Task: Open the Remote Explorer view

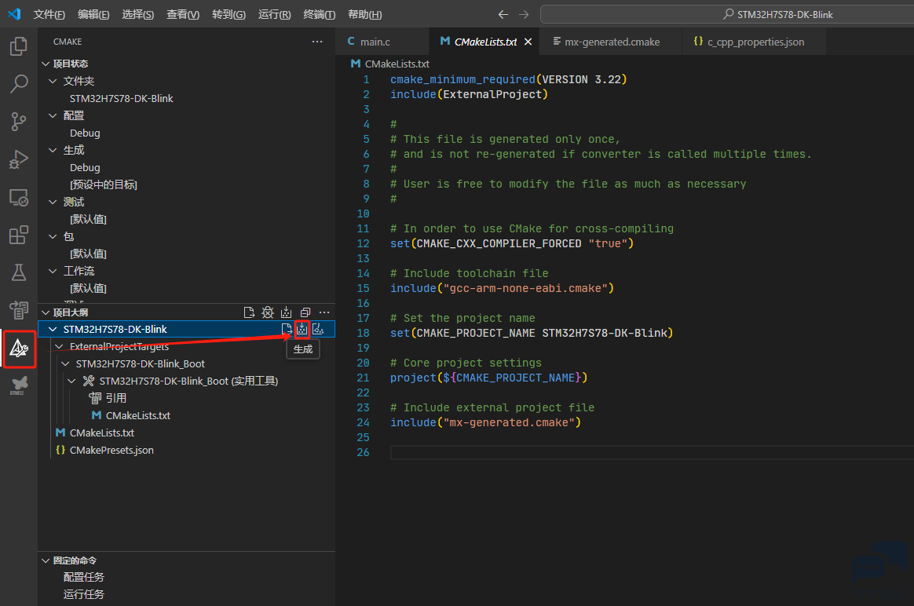Action: [x=19, y=198]
